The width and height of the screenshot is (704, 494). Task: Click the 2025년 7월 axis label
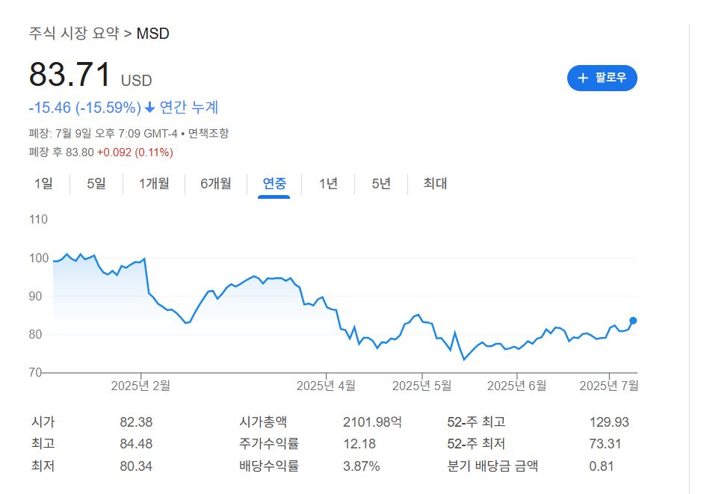pos(609,386)
